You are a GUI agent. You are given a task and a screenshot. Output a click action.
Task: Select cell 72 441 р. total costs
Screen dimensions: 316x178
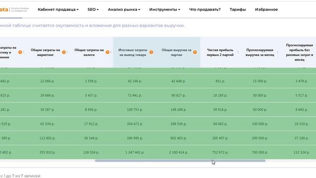[x=135, y=95]
